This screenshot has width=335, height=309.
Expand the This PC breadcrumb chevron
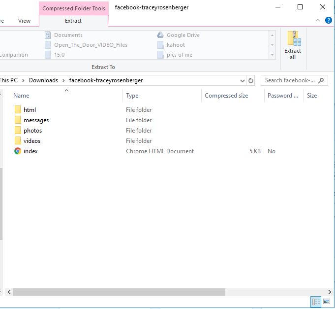23,81
